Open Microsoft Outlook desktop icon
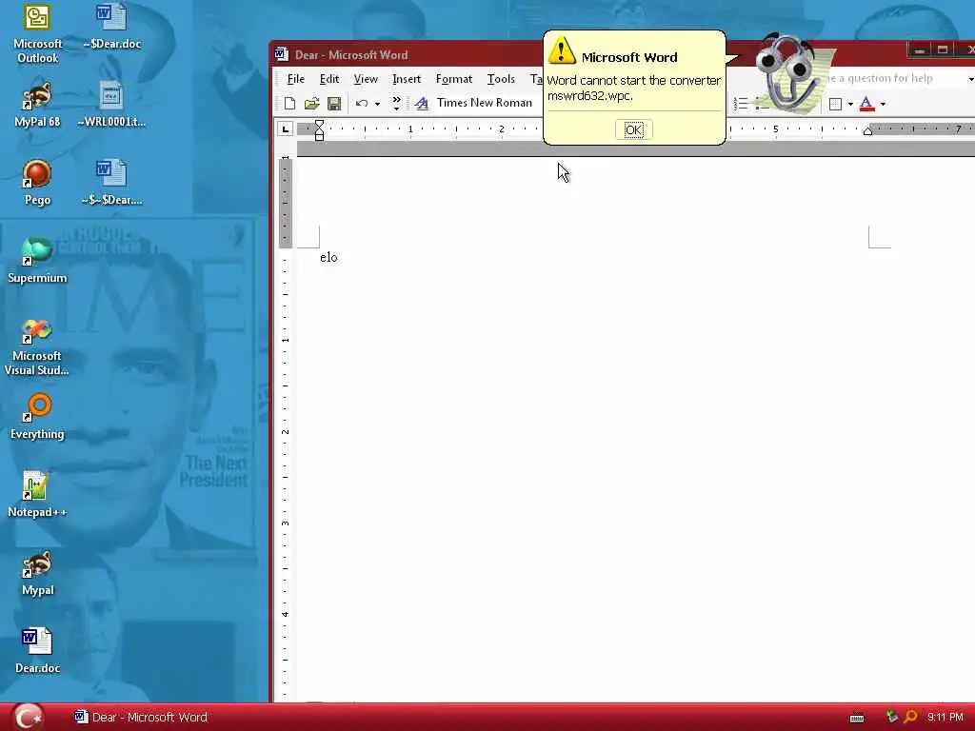 pos(37,33)
